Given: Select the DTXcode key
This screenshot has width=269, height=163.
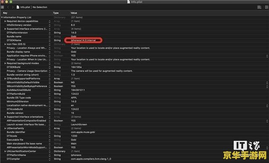Looking at the screenshot, I should (x=12, y=136).
